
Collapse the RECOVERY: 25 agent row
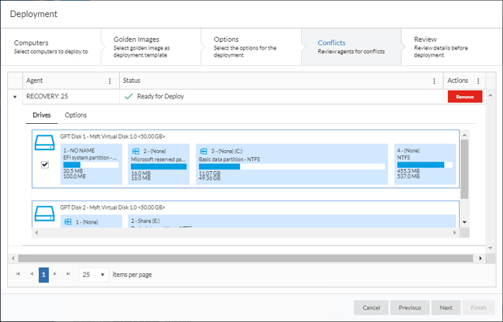[15, 97]
